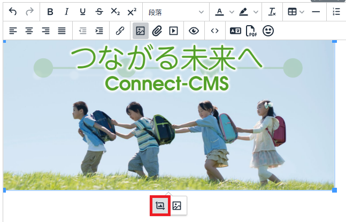346x222 pixels.
Task: Decrease the indent
Action: tap(83, 30)
